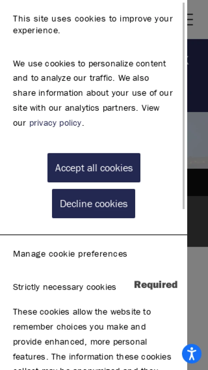Open the blue accessibility widget
The image size is (208, 370).
coord(191,354)
